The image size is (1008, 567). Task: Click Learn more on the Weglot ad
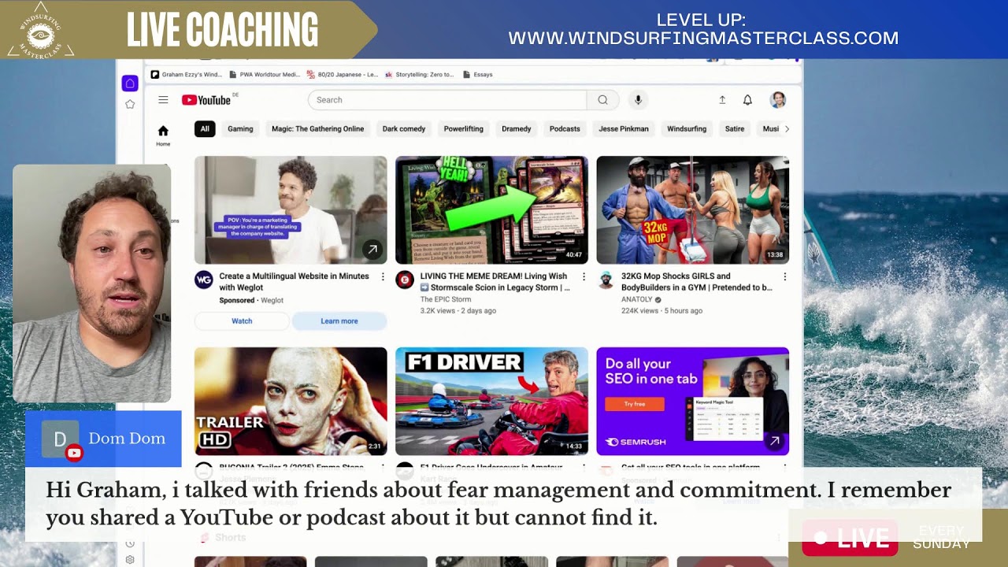339,321
